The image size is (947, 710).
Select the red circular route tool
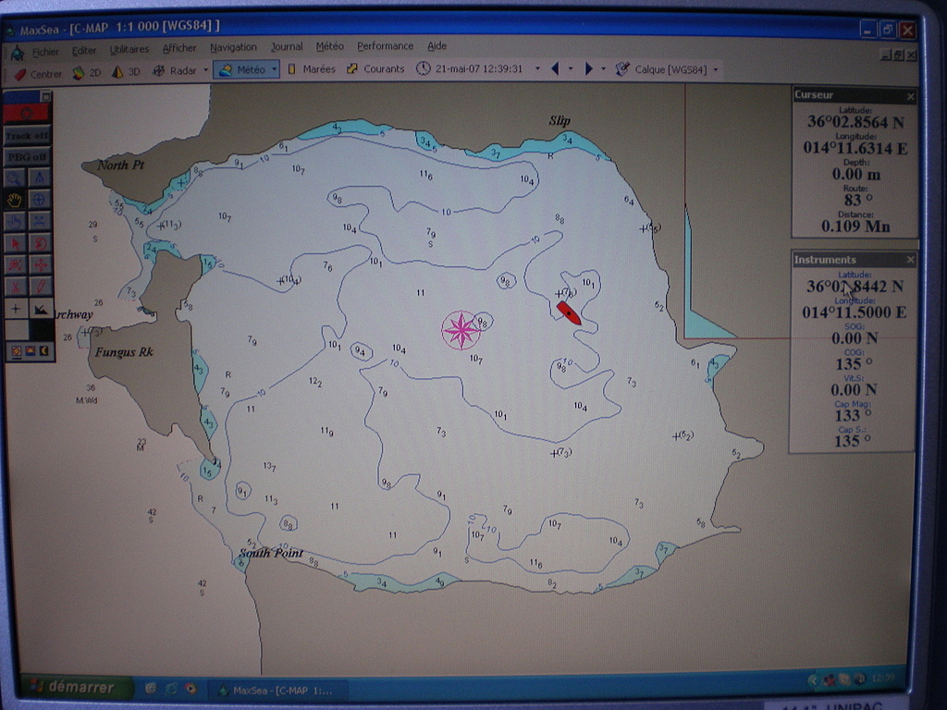(39, 243)
